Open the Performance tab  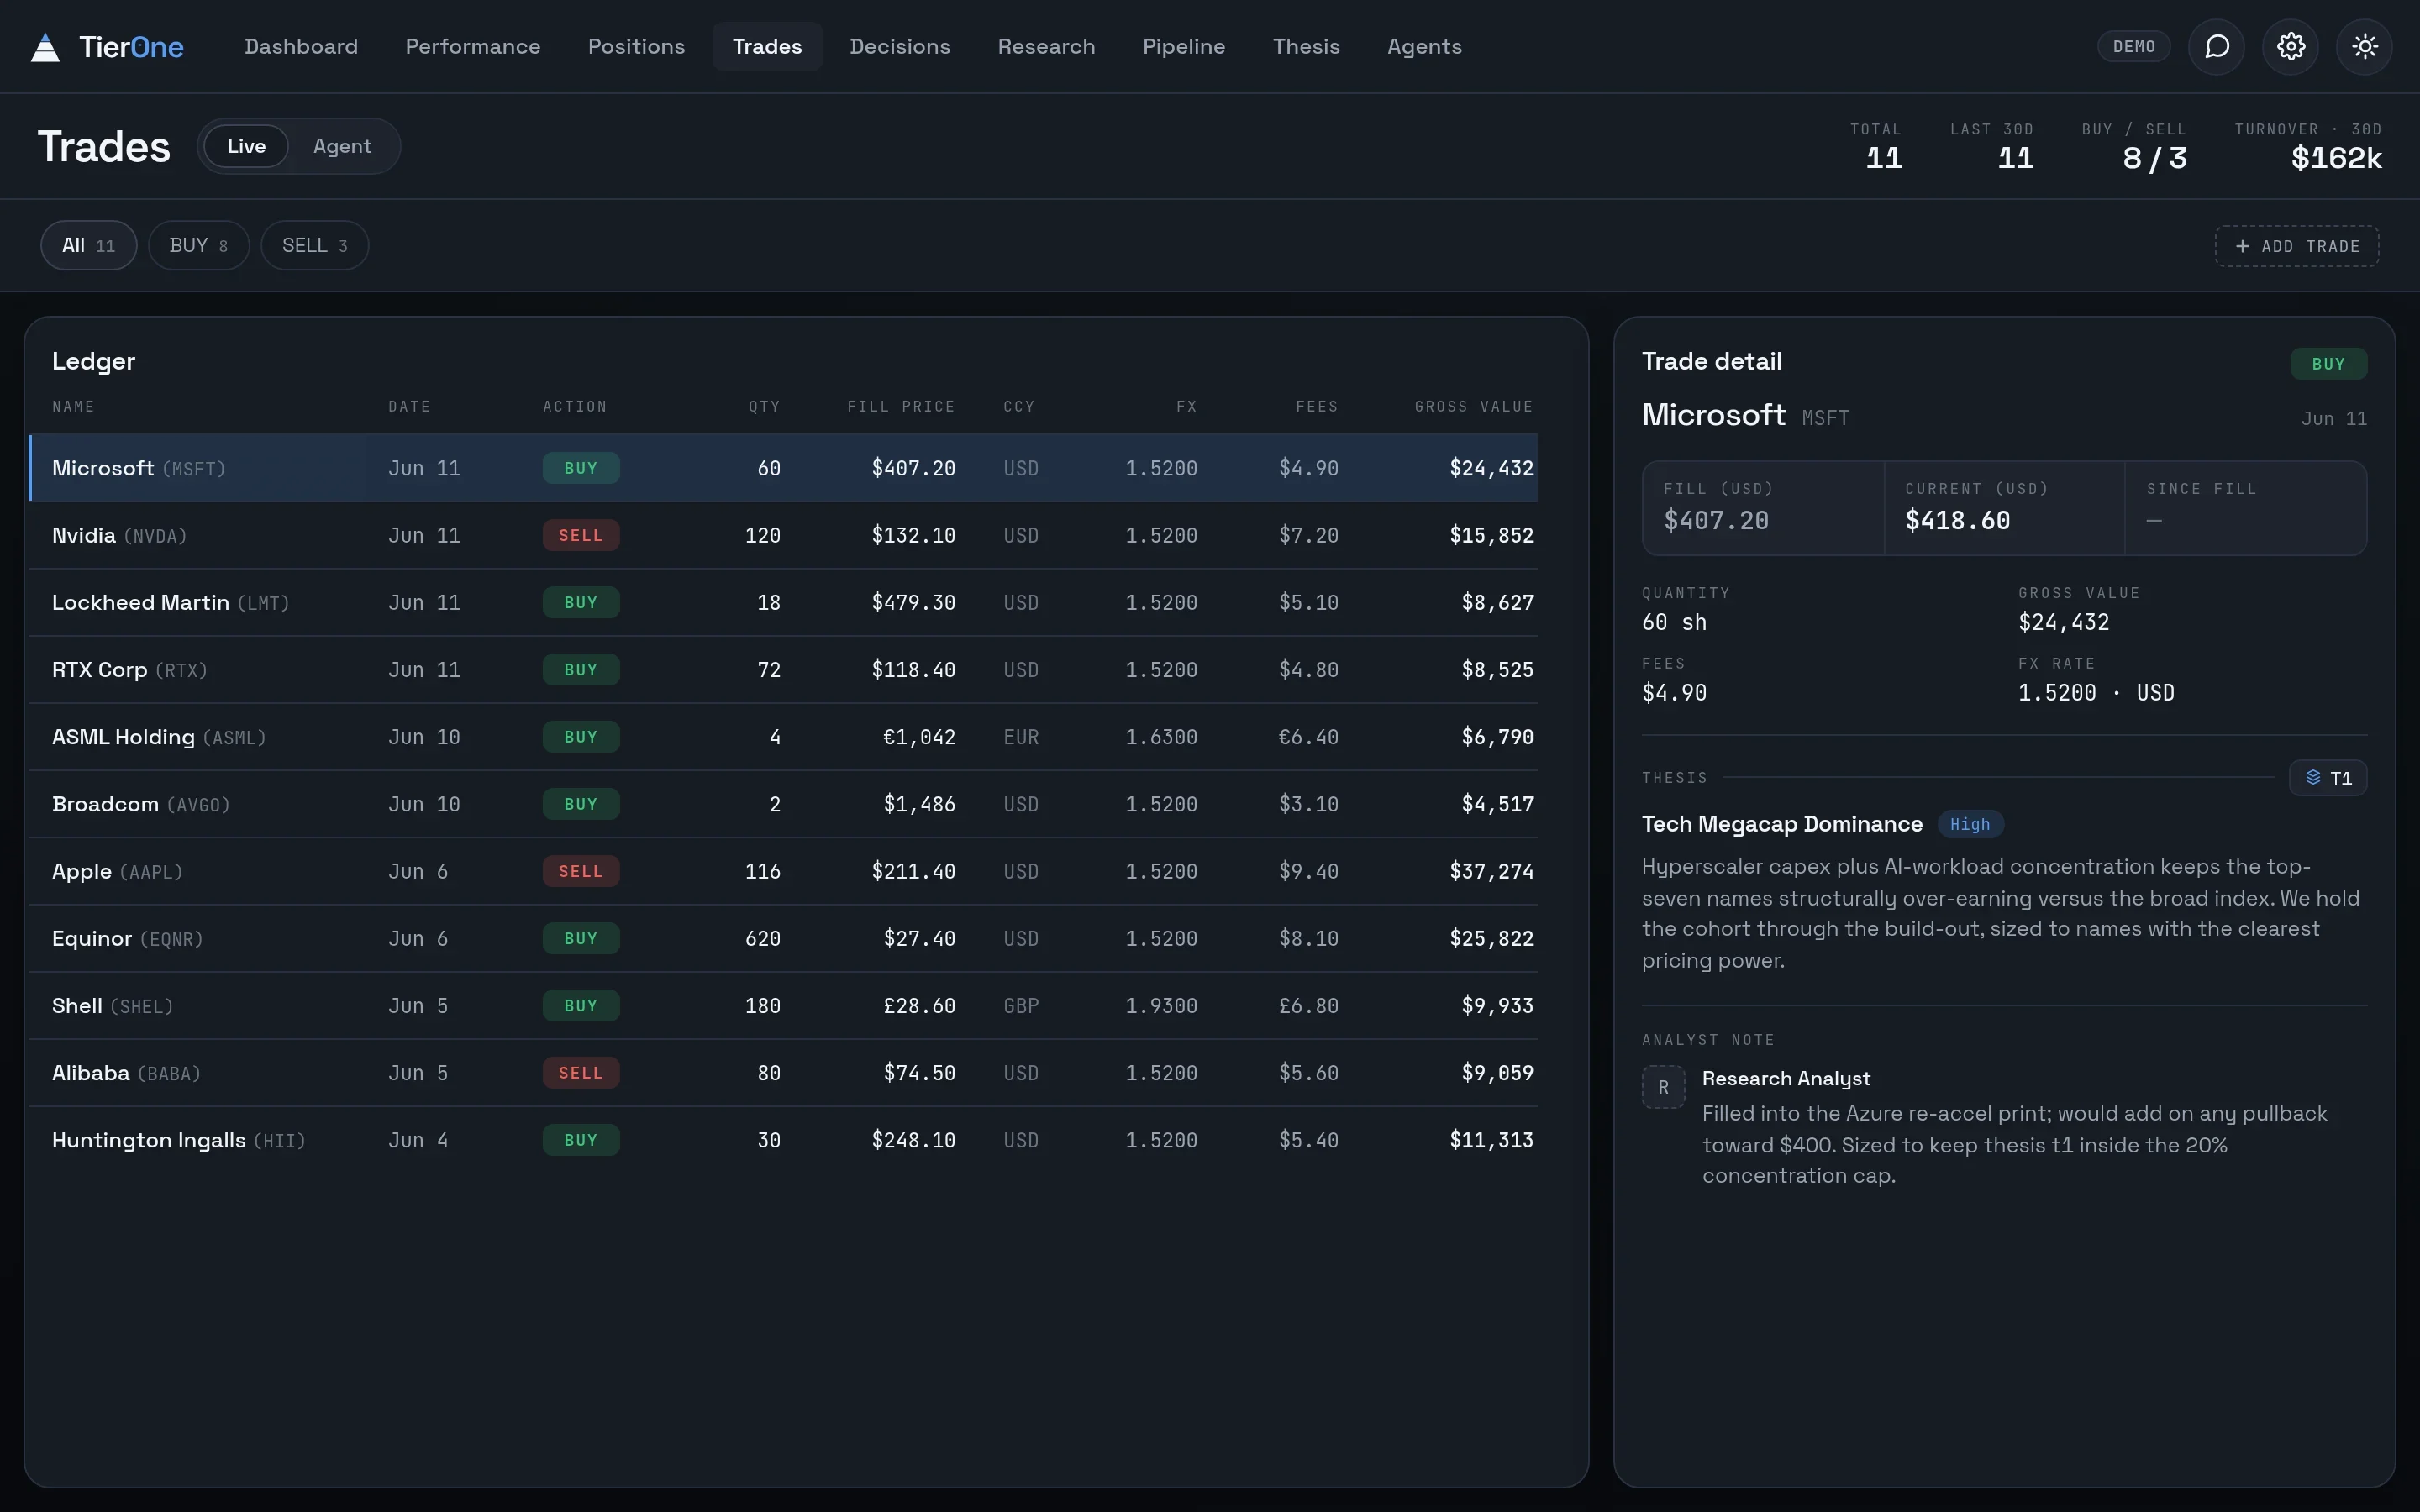click(x=473, y=46)
